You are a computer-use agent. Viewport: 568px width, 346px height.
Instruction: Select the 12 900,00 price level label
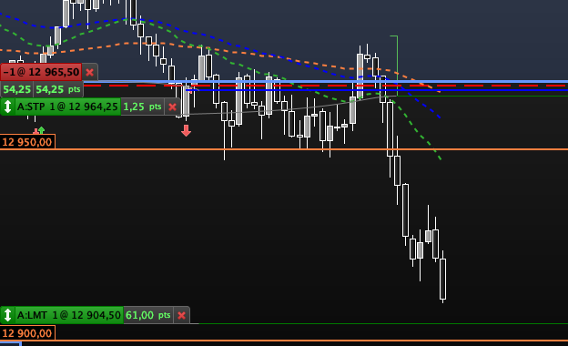[27, 333]
